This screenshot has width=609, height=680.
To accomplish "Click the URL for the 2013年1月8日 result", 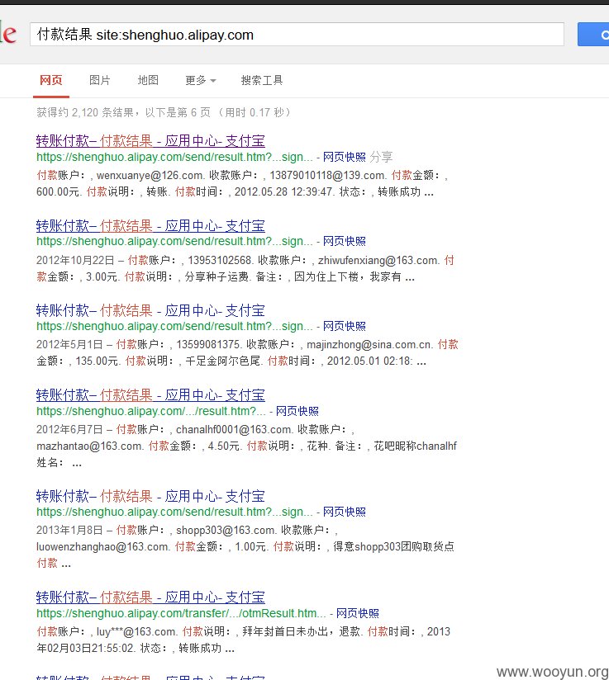I will (174, 512).
